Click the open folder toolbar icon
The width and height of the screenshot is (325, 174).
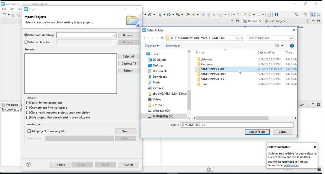tap(188, 15)
